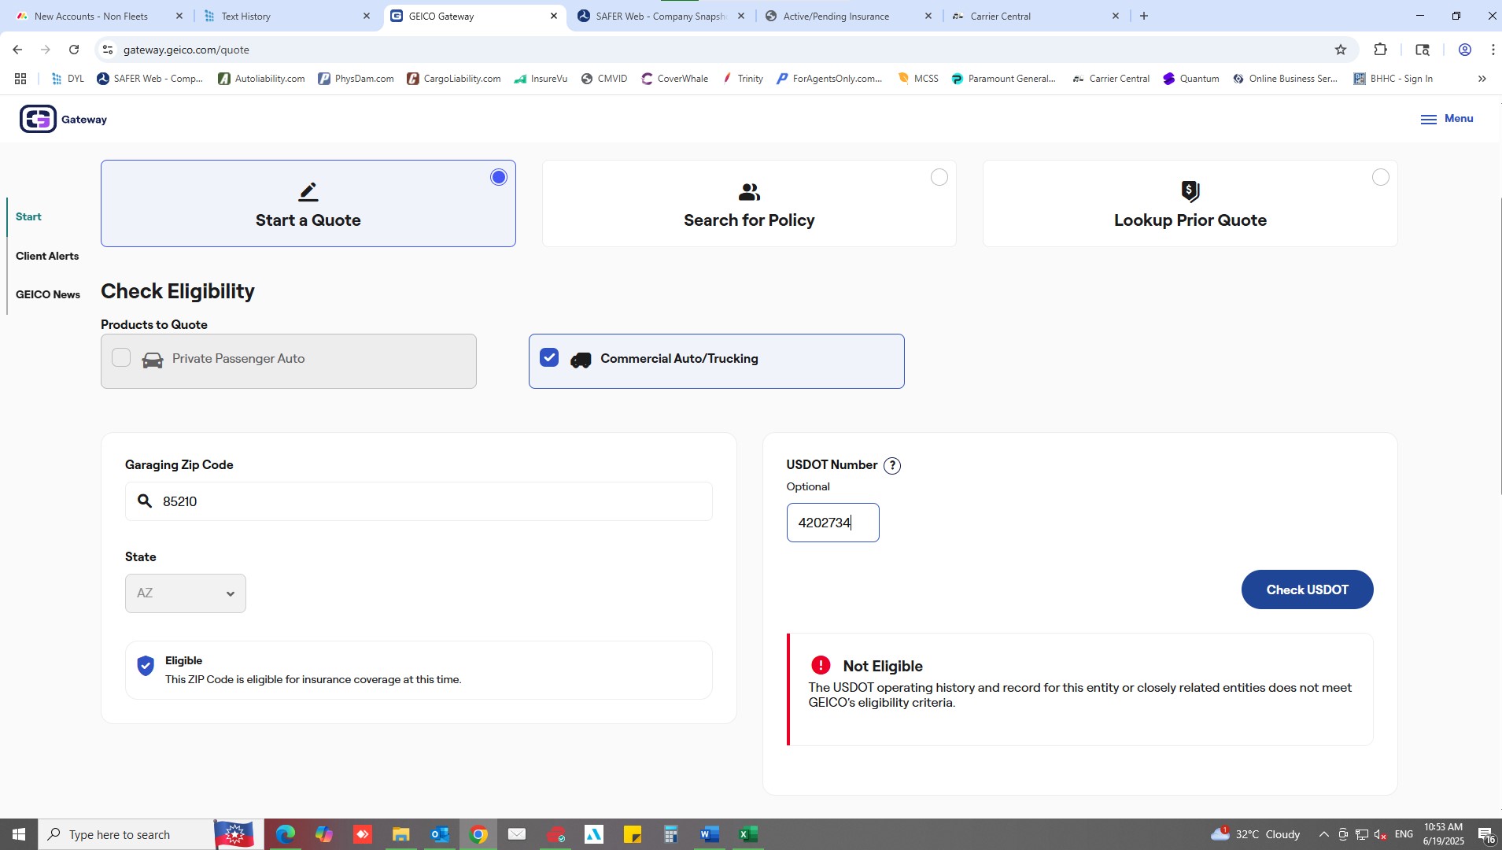The width and height of the screenshot is (1502, 850).
Task: Open Microsoft Edge from the taskbar
Action: [x=285, y=834]
